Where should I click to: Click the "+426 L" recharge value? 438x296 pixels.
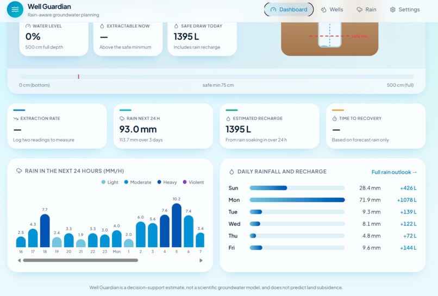[x=408, y=188]
